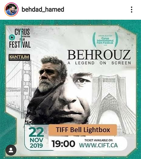Open the three-dot post options menu
This screenshot has width=141, height=159.
131,10
